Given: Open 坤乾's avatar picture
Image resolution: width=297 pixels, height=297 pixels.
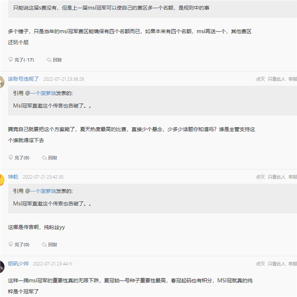Looking at the screenshot, I should (x=2, y=179).
